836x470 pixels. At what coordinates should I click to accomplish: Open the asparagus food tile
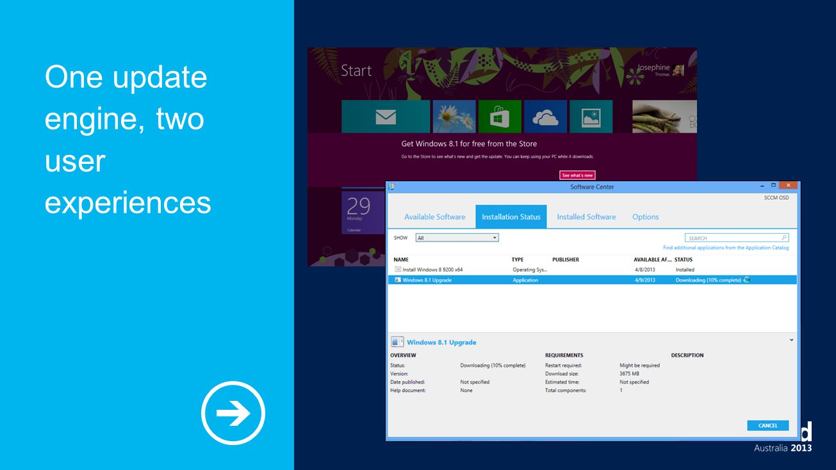(664, 117)
